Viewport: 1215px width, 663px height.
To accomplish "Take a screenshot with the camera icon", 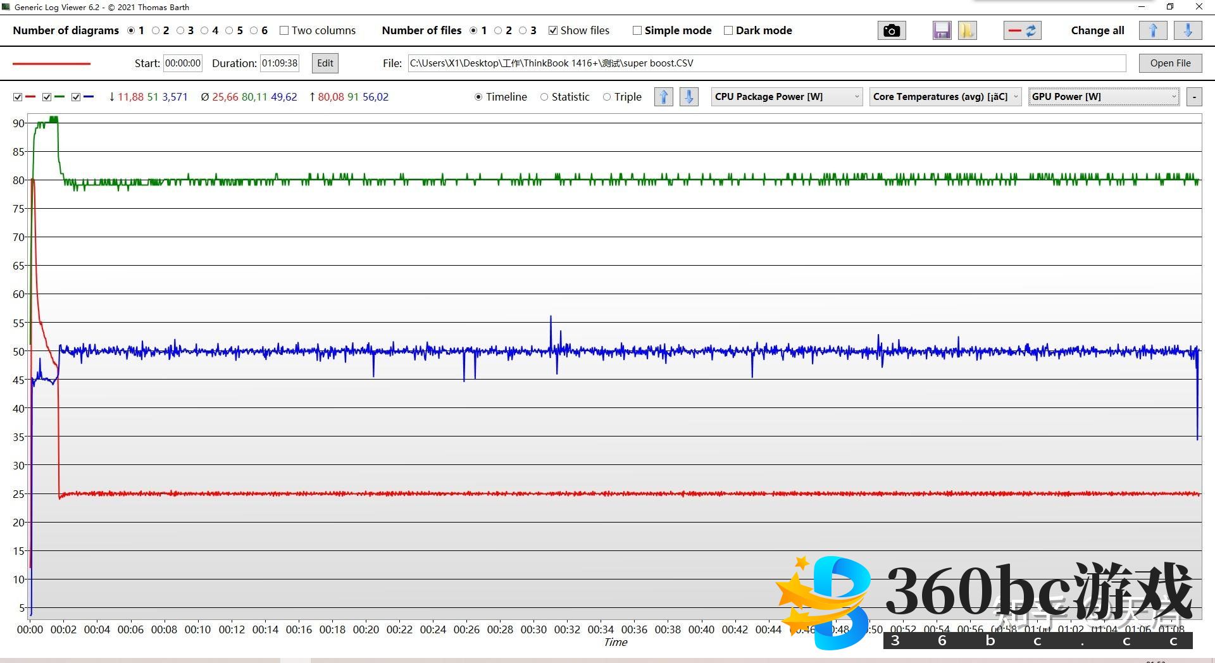I will point(892,30).
